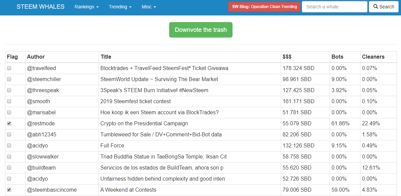Click the 1.58% cleaners value
Viewport: 401px width, 196px height.
pyautogui.click(x=370, y=135)
